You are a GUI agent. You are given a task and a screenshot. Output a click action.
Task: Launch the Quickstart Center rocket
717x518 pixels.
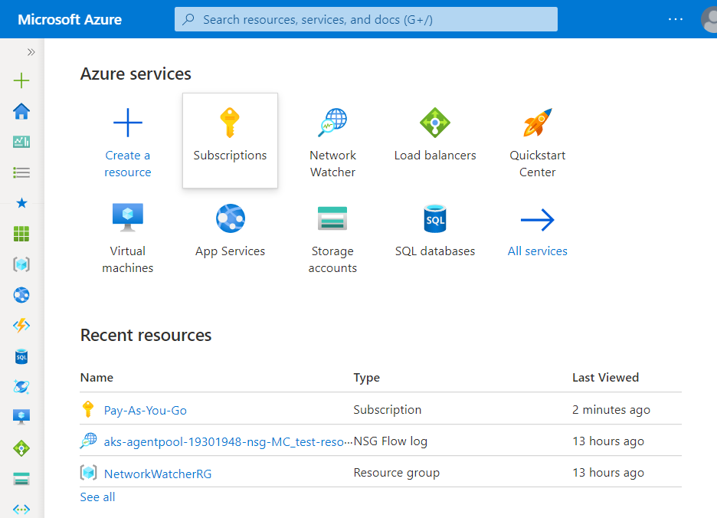[x=537, y=143]
